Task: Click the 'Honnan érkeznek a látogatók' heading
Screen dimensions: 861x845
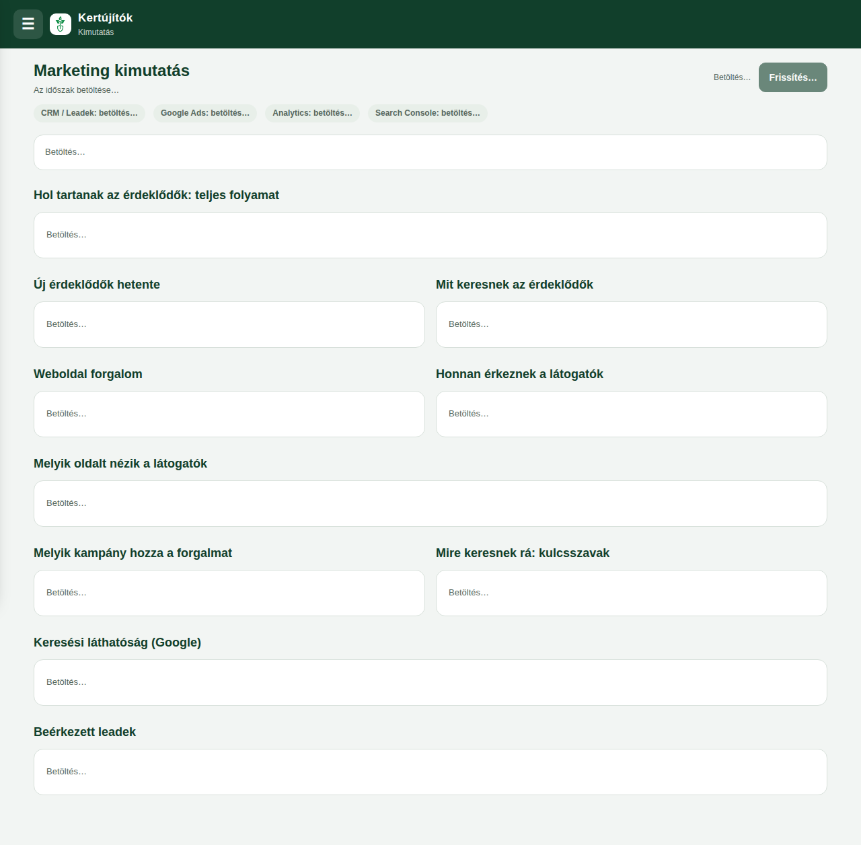Action: click(x=519, y=374)
